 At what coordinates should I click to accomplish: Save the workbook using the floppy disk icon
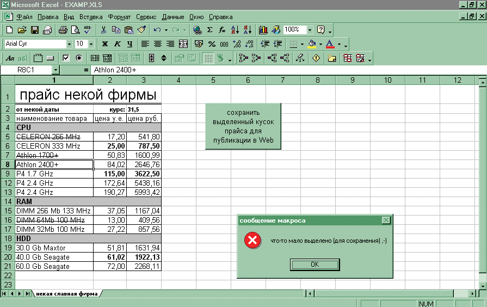click(x=35, y=30)
